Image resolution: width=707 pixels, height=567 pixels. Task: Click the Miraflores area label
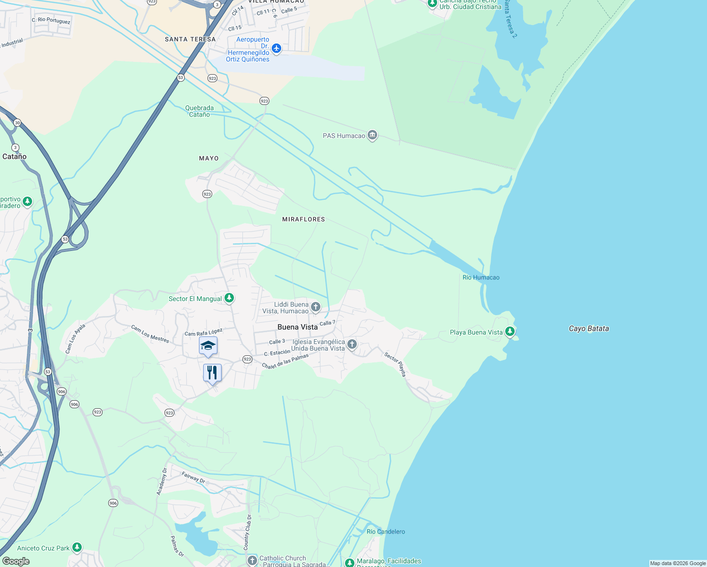(303, 219)
